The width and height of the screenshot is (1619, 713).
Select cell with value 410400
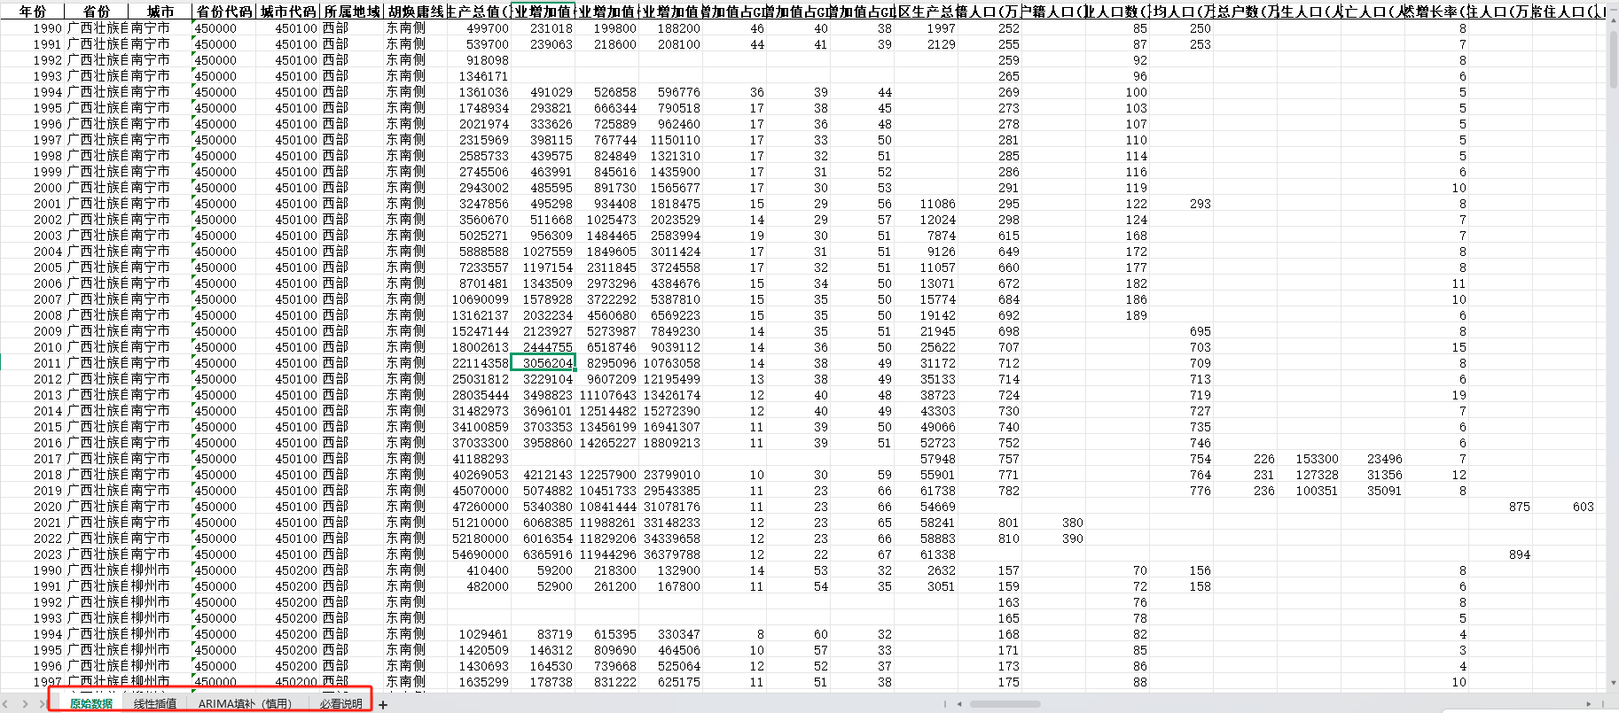click(x=480, y=570)
